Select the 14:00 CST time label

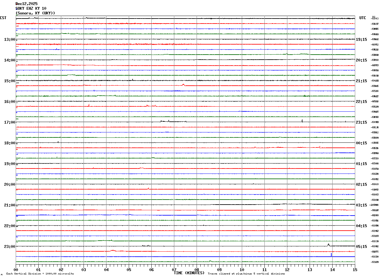[10, 60]
